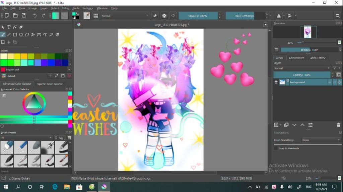
Task: Select the shape select arrow tool
Action: pyautogui.click(x=3, y=27)
